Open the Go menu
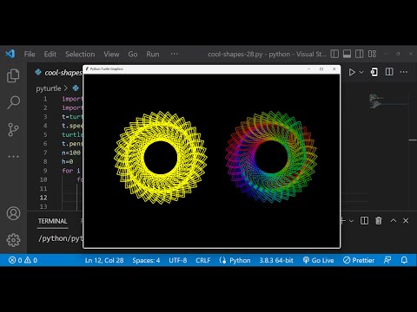Viewport: 417px width, 312px height. [x=133, y=54]
